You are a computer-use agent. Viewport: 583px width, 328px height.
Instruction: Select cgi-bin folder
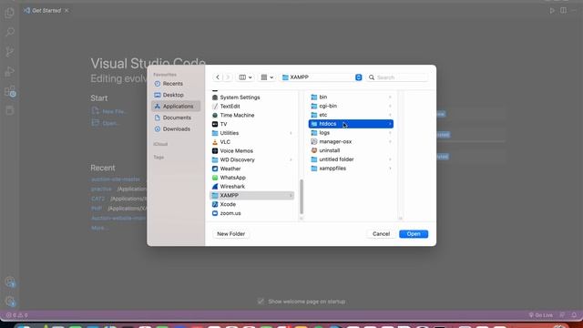pos(351,106)
